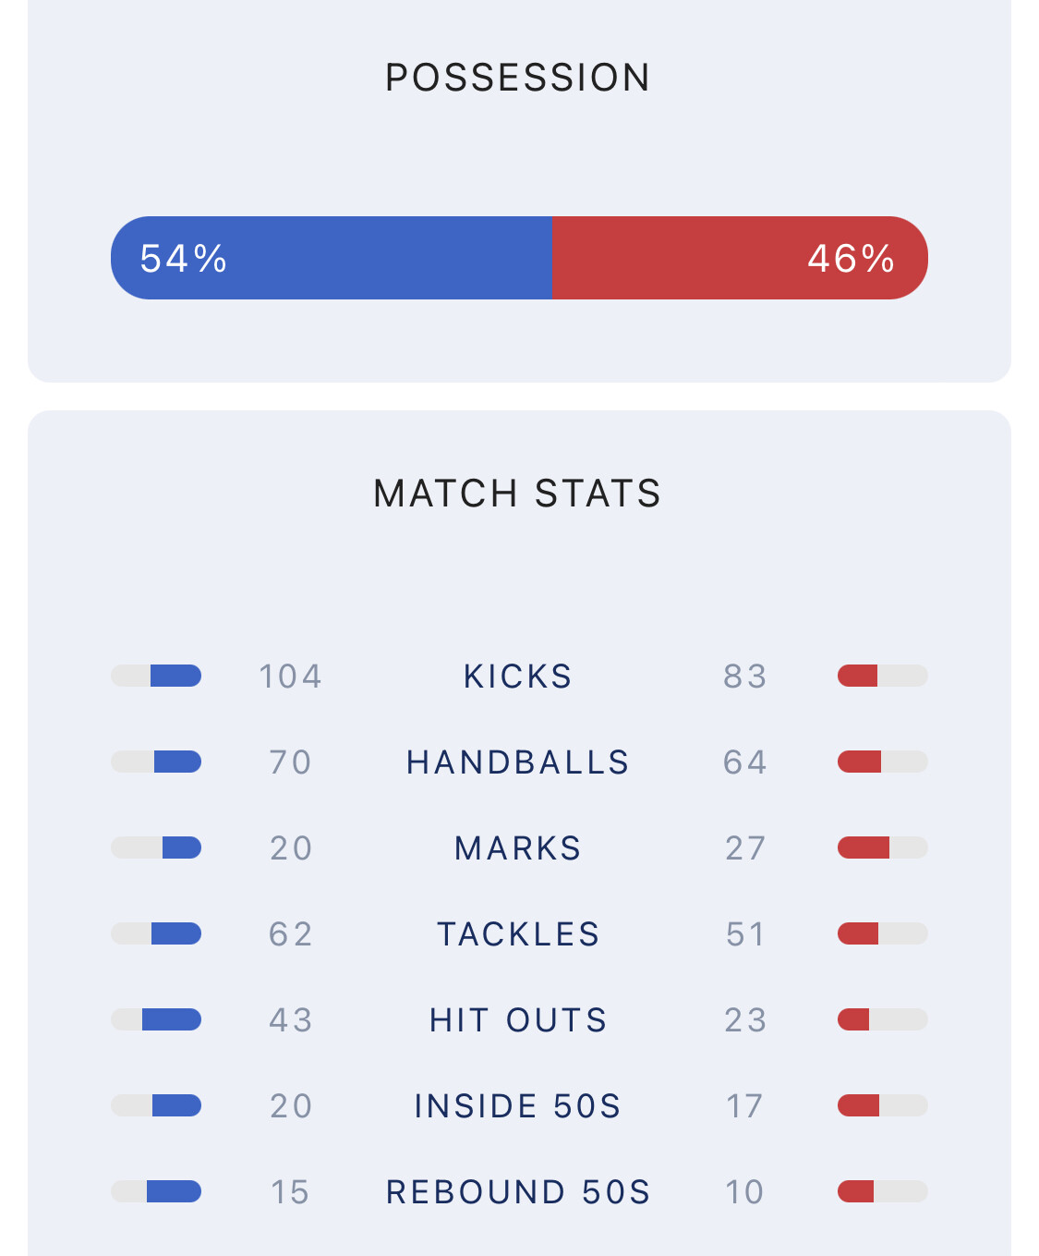This screenshot has height=1256, width=1039.
Task: Click the red 46% possession segment
Action: coord(739,258)
